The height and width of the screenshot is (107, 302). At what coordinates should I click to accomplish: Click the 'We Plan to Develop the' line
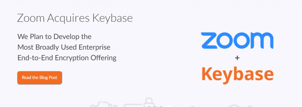tap(54, 36)
